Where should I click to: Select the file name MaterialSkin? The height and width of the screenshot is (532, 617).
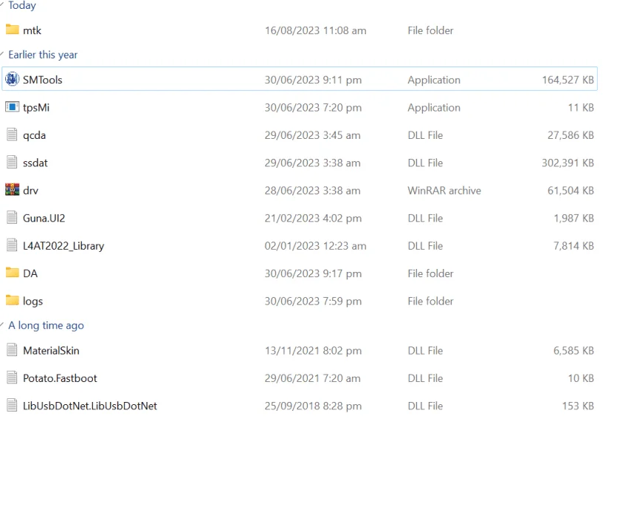coord(51,351)
